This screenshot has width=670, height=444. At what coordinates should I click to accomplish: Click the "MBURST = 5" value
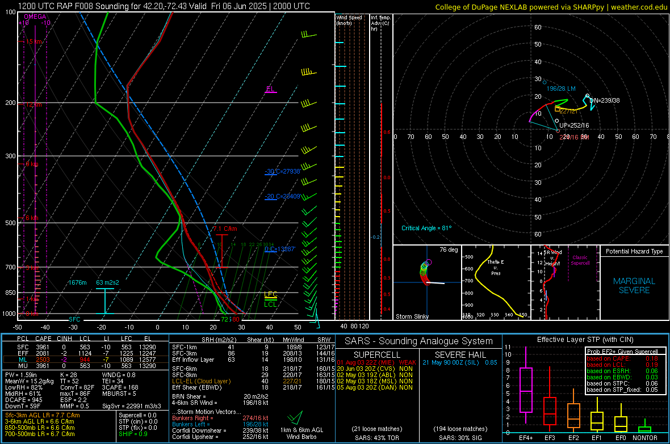click(x=119, y=394)
